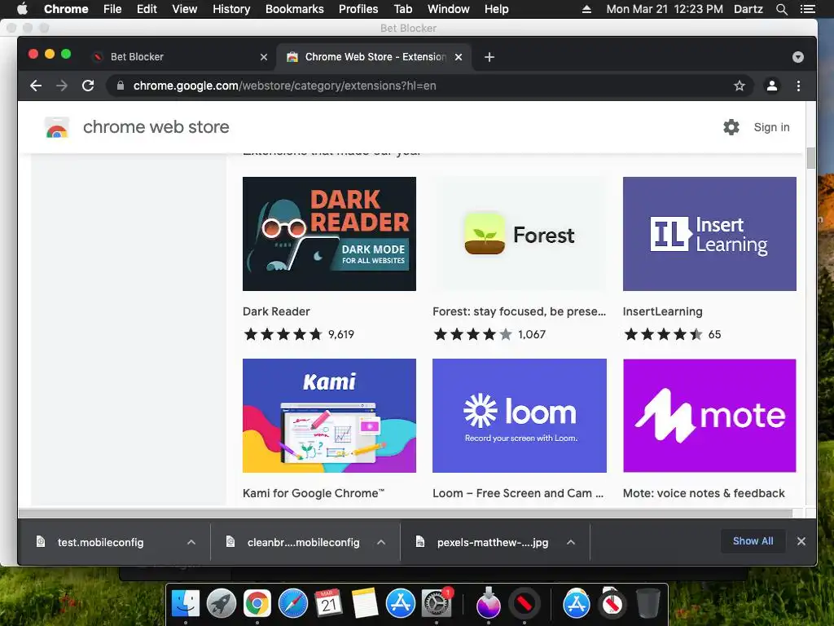Open the Mote extension thumbnail
This screenshot has width=834, height=626.
709,416
